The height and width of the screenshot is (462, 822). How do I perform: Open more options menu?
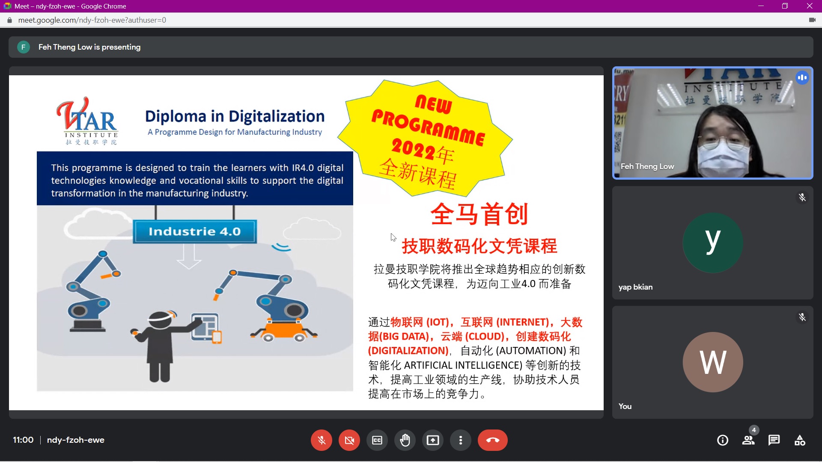461,440
